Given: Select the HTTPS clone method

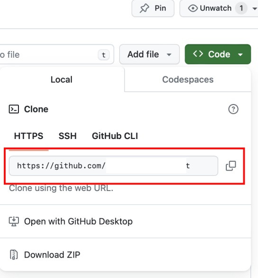Looking at the screenshot, I should coord(28,136).
